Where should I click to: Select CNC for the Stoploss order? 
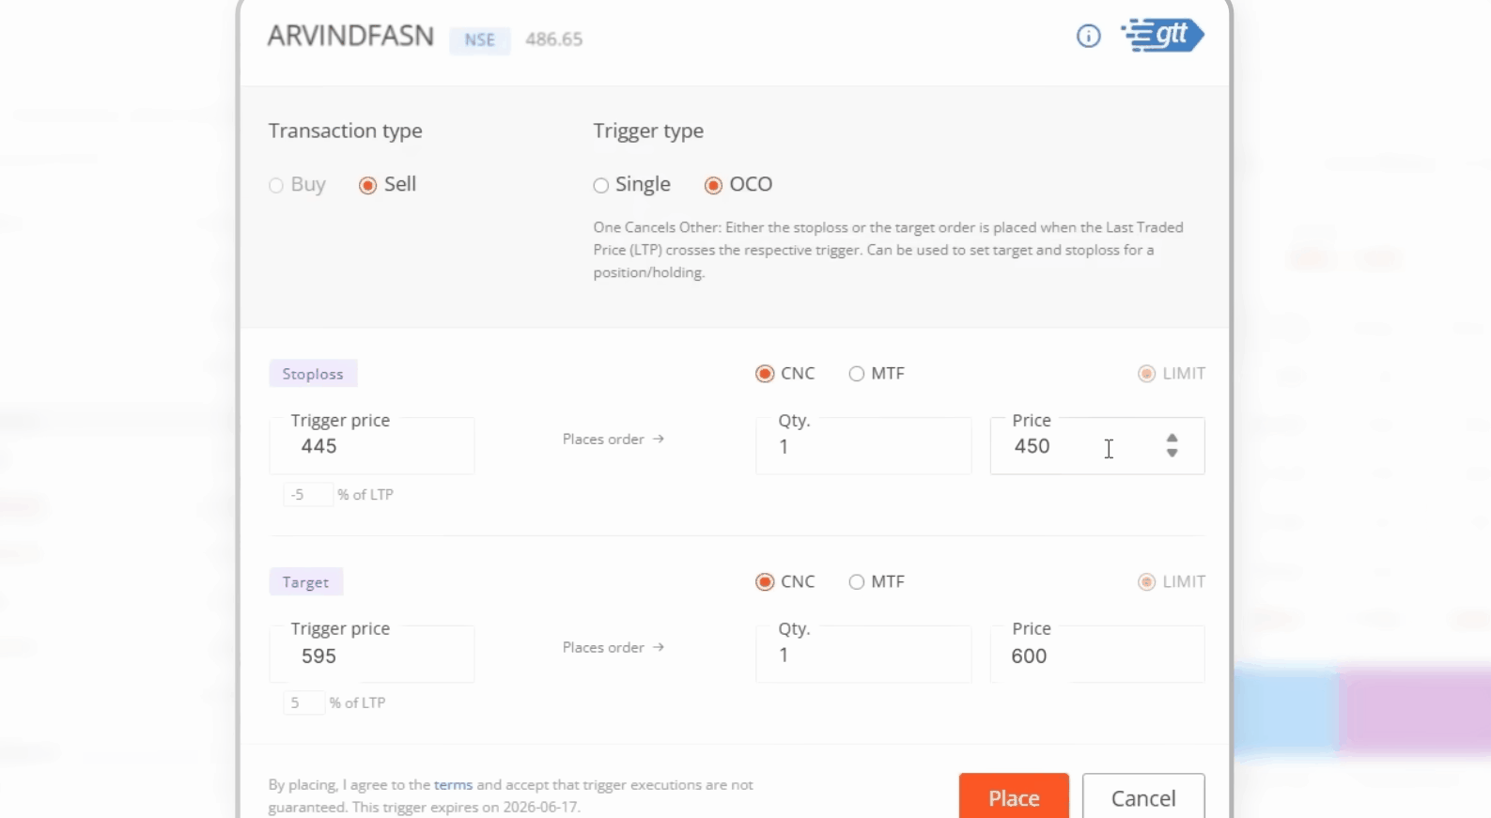point(765,374)
